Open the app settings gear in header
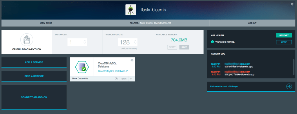Viewport: 297px width, 114px height. [292, 4]
